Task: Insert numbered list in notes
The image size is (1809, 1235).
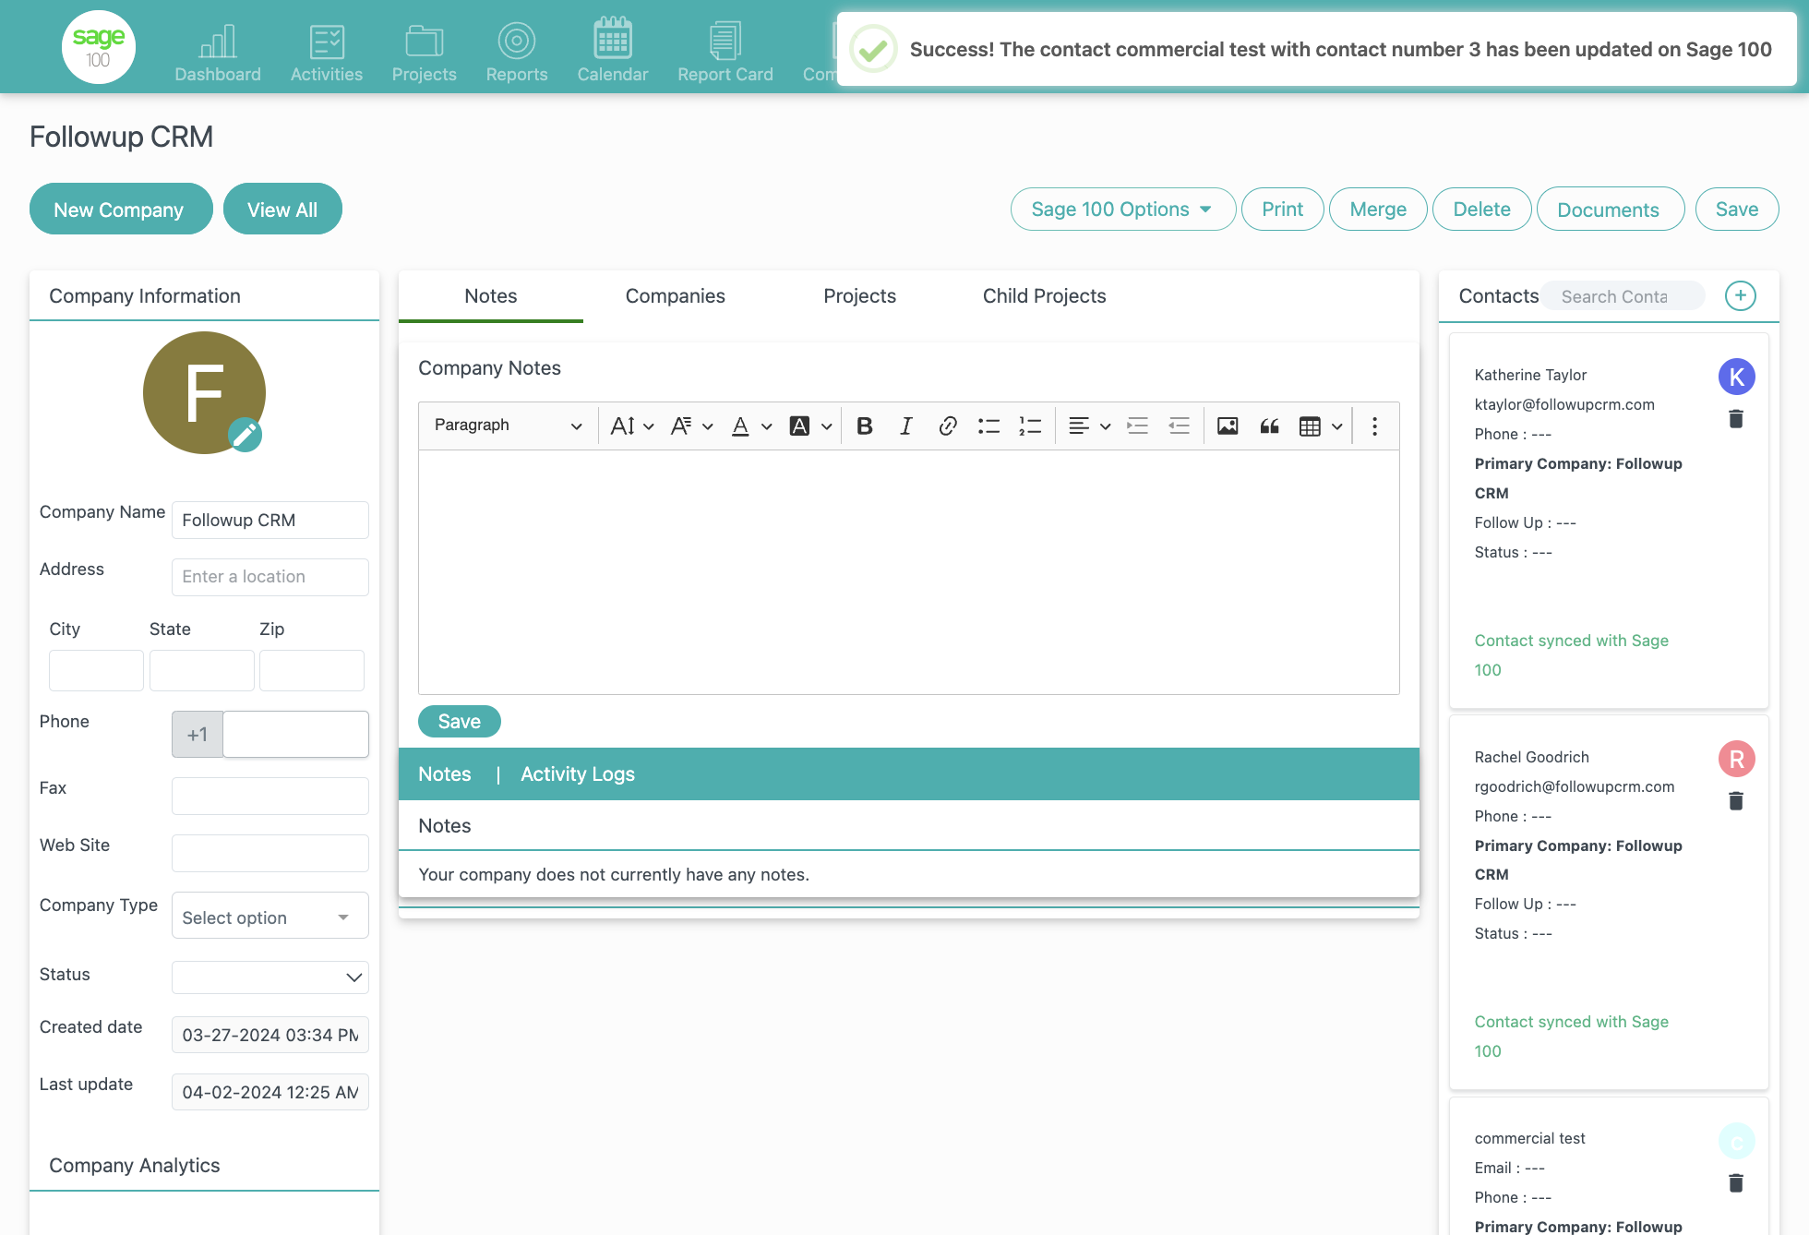Action: point(1030,426)
